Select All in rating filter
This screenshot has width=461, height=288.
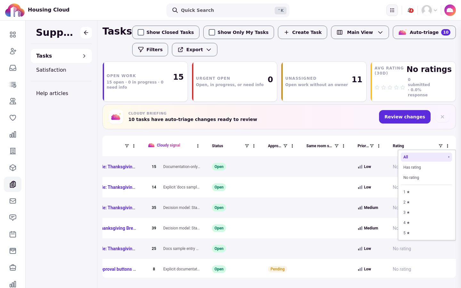coord(426,157)
